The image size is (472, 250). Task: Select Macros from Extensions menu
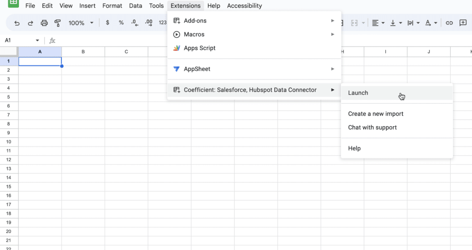(254, 34)
